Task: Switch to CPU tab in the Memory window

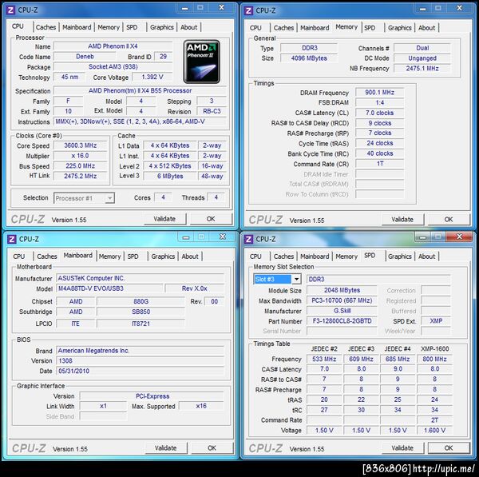Action: coord(255,28)
